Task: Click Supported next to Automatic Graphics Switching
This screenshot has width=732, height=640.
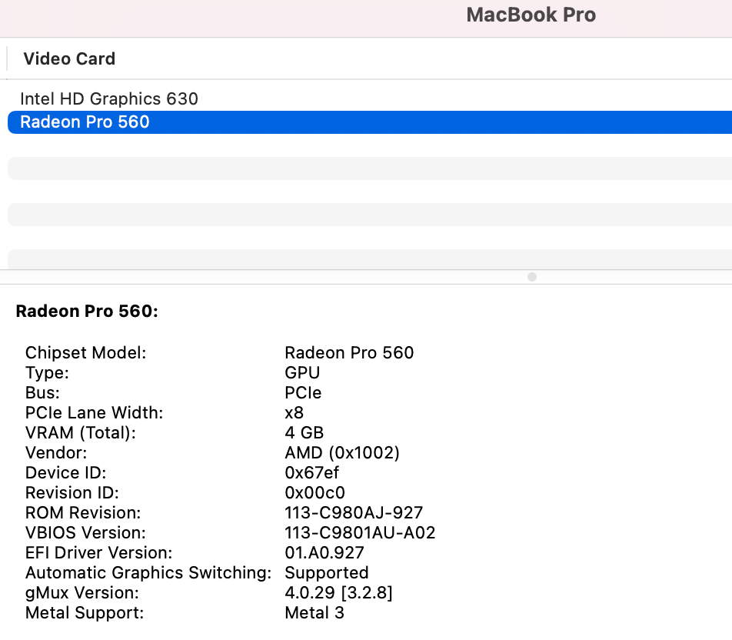Action: point(327,573)
